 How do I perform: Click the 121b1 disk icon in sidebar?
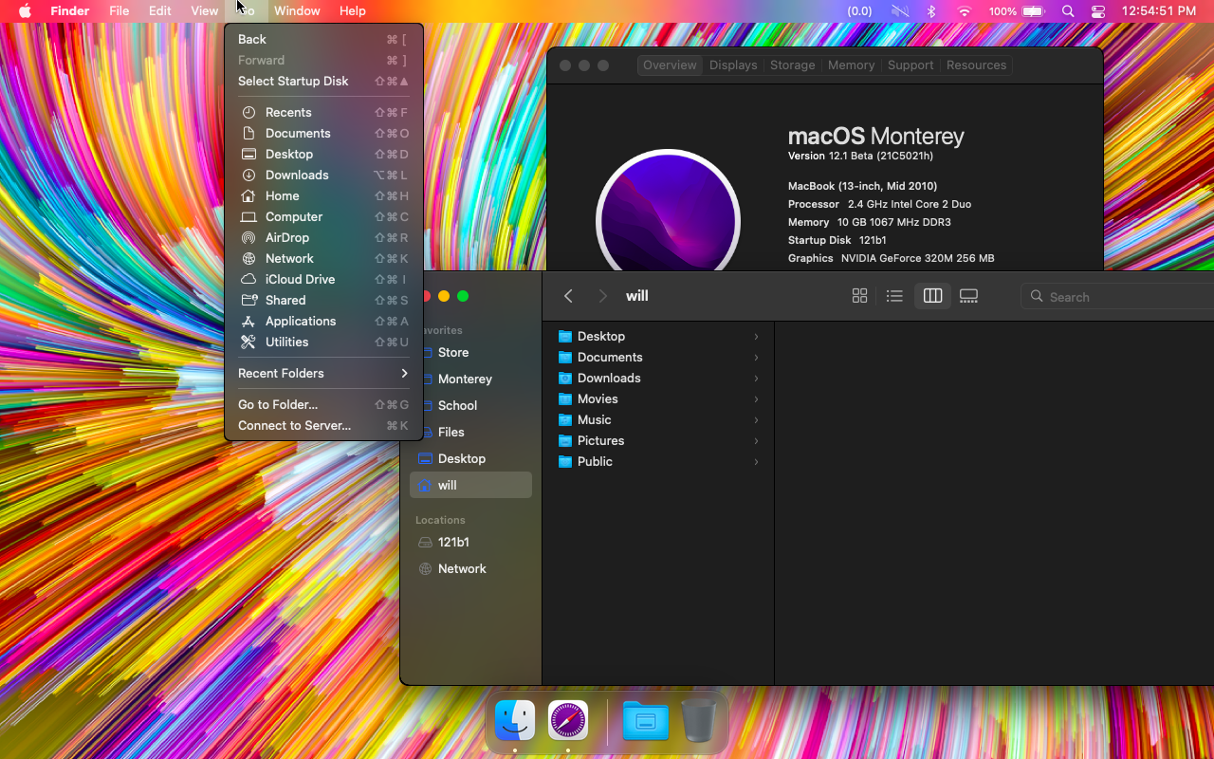click(426, 542)
